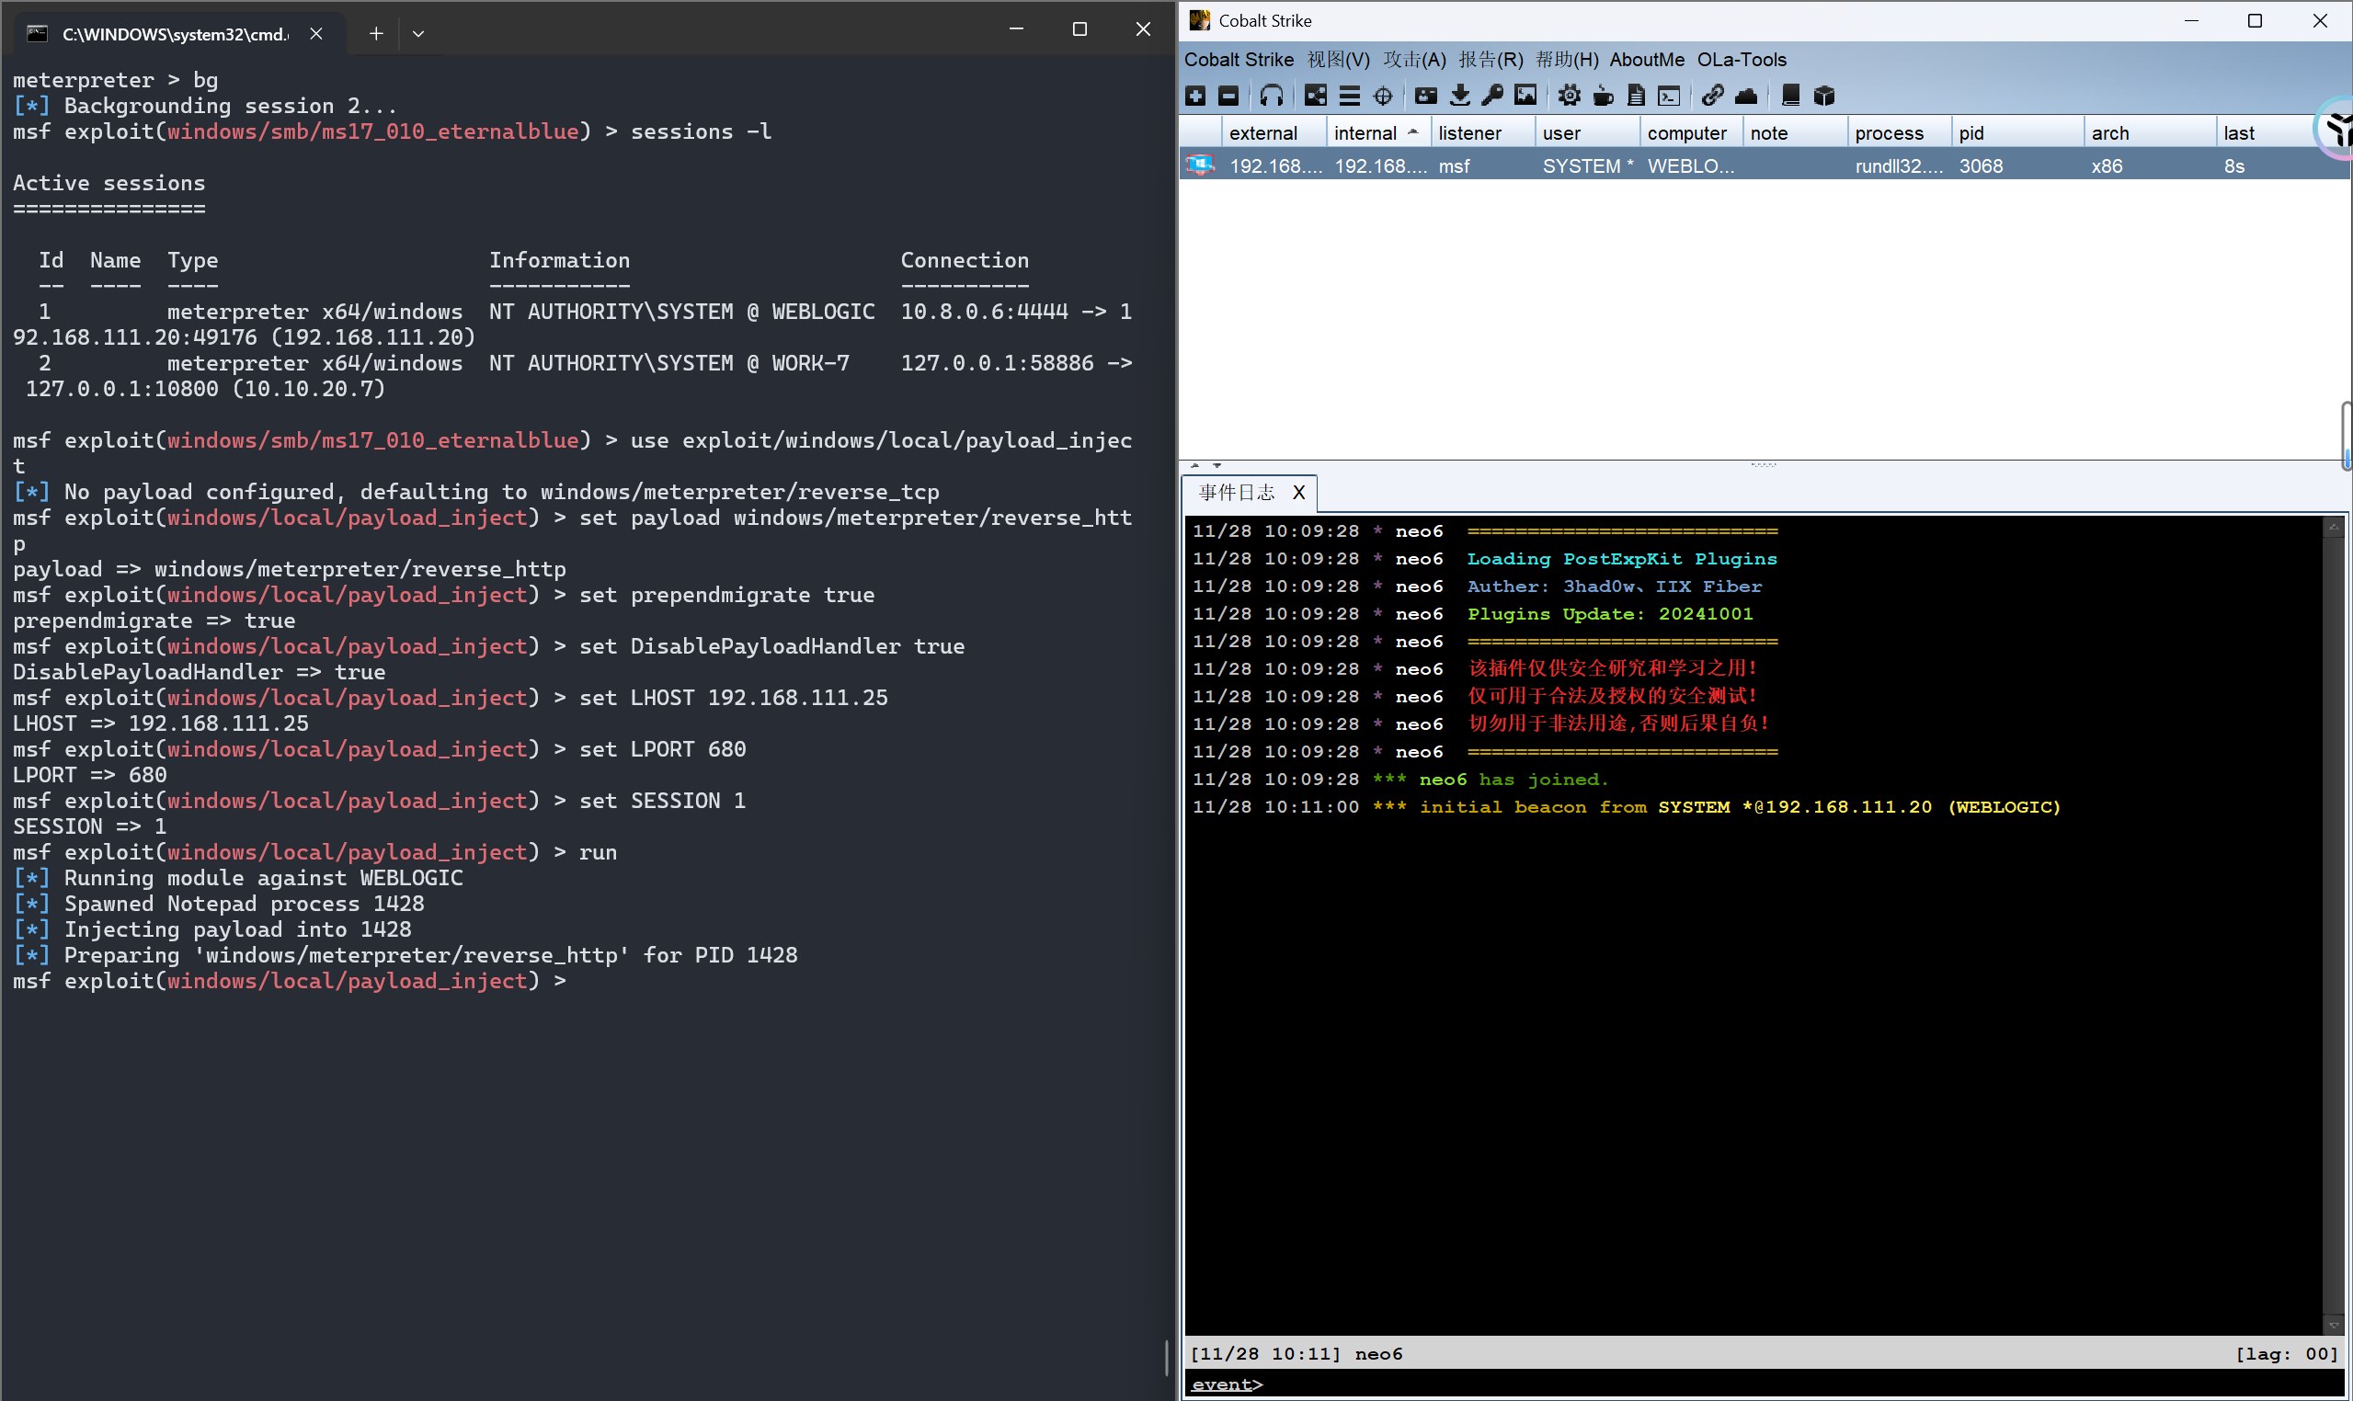Open a new terminal tab with plus
The width and height of the screenshot is (2353, 1401).
[x=376, y=33]
